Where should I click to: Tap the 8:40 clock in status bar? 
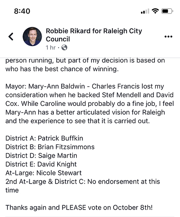coord(22,11)
